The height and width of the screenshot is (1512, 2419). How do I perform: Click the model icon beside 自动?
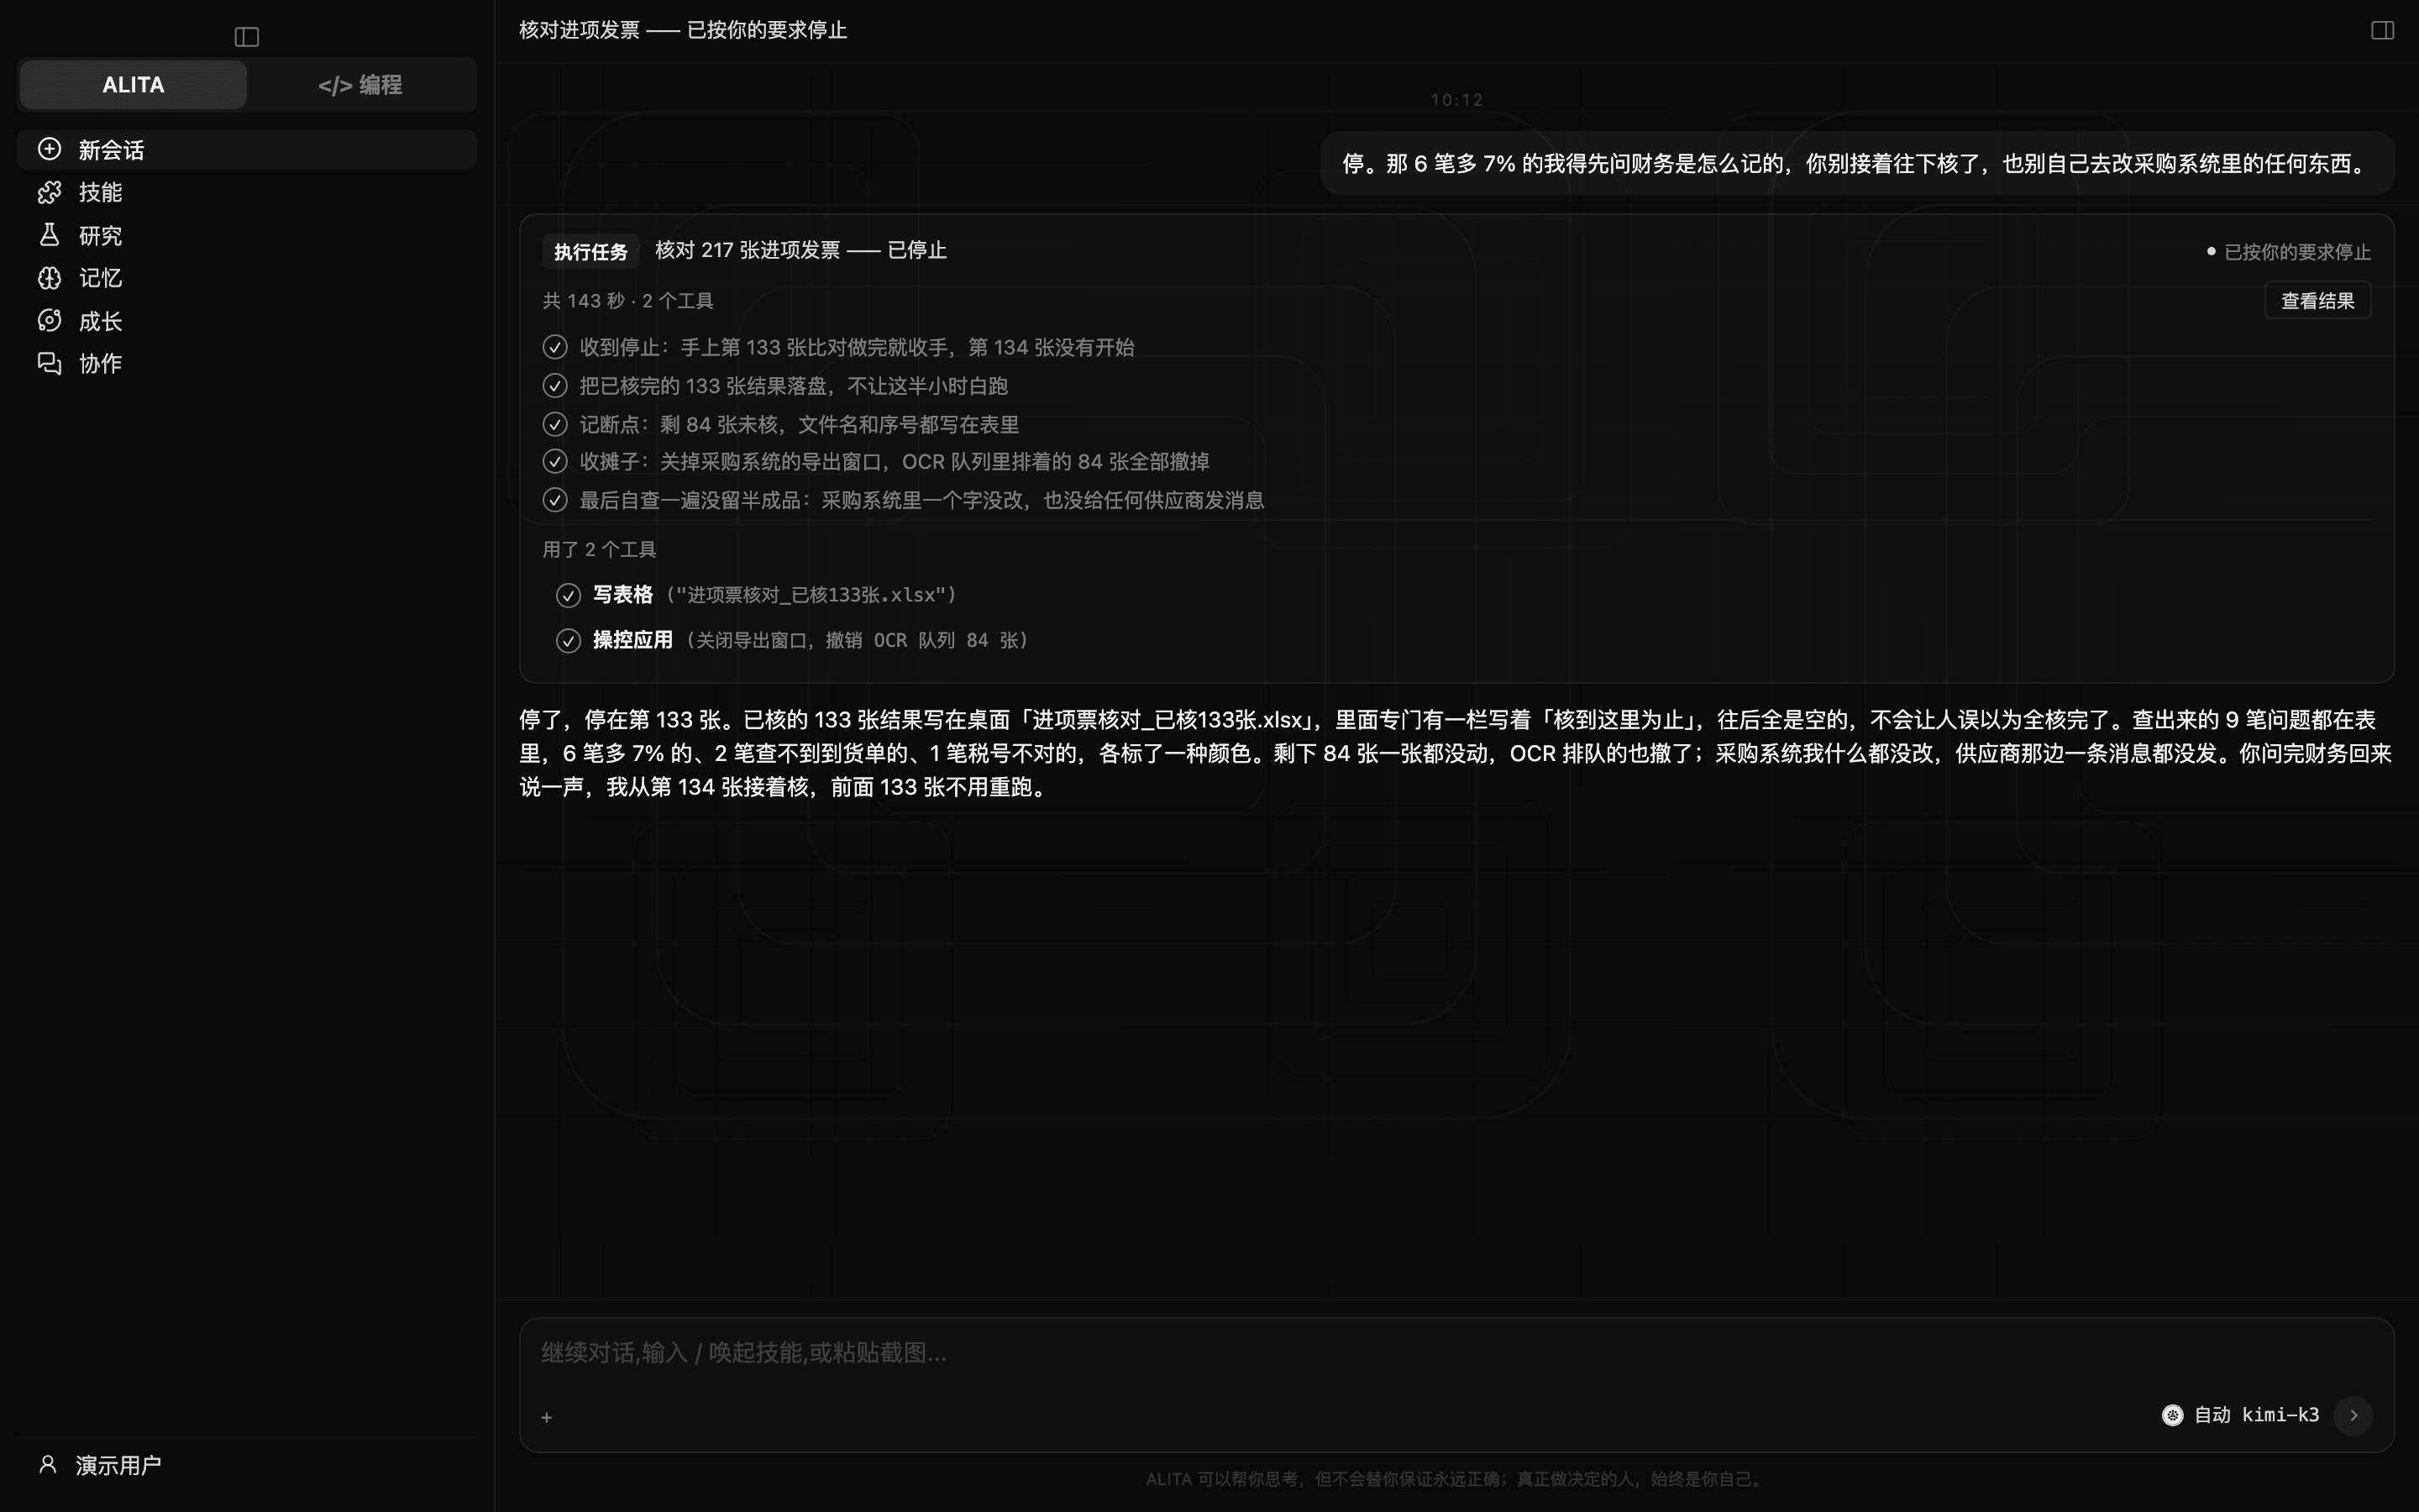tap(2172, 1415)
